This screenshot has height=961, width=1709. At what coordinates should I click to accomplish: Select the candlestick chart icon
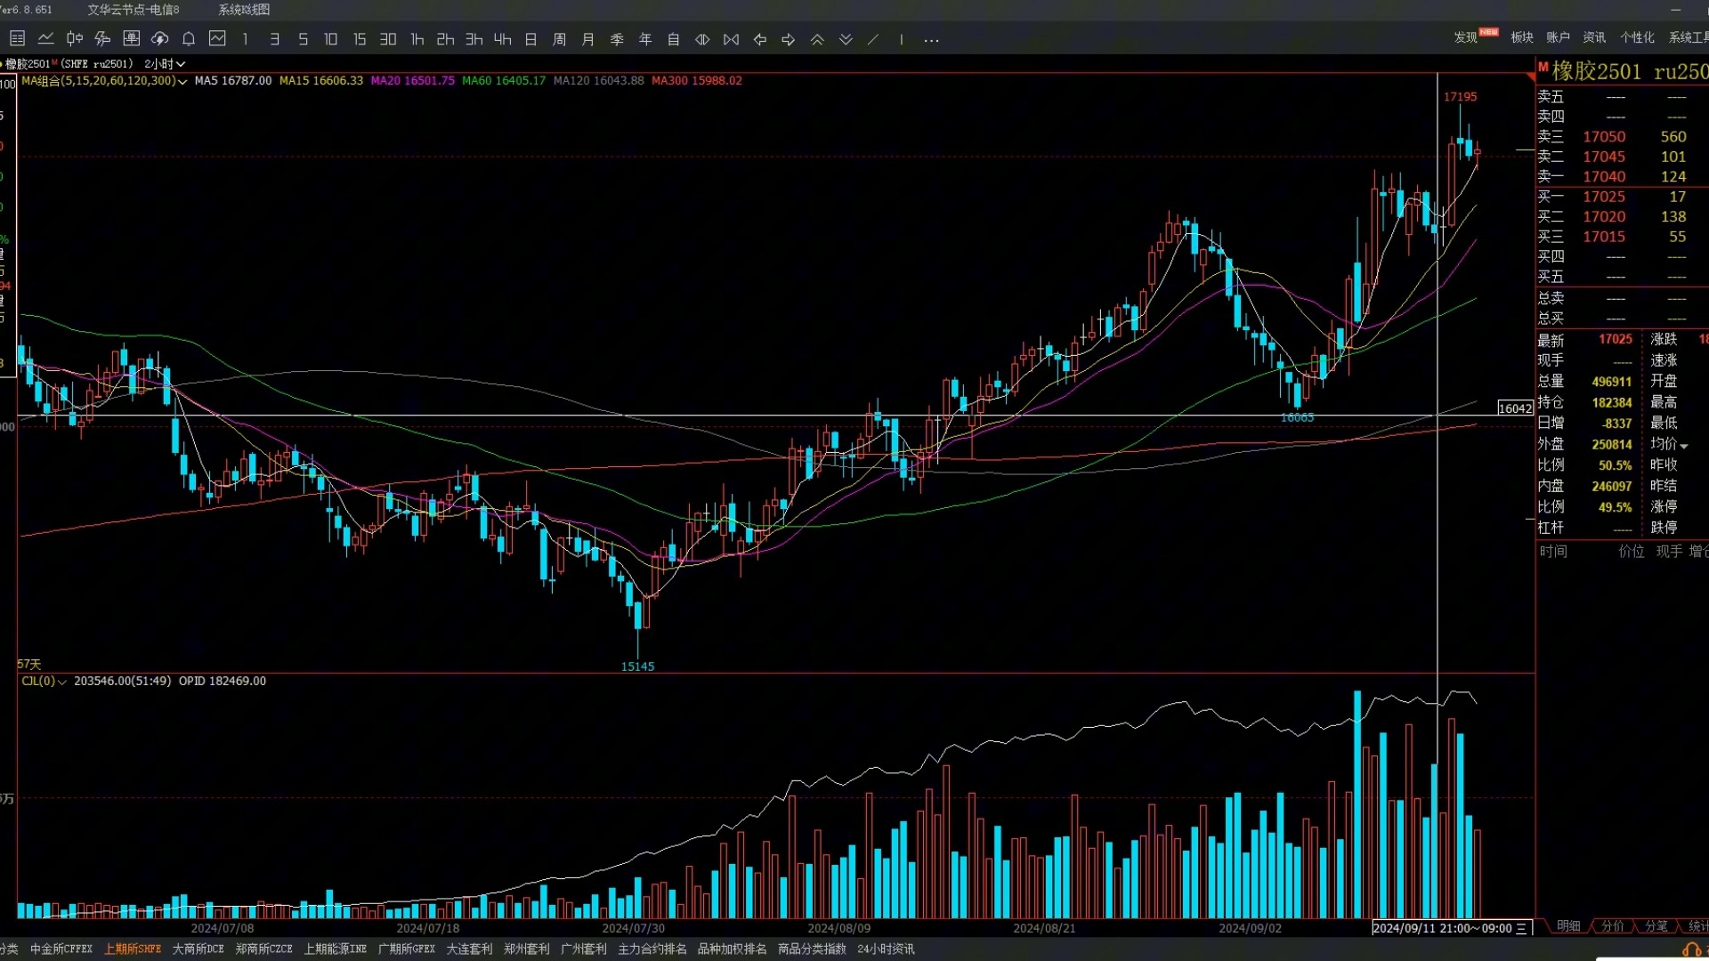pos(74,38)
